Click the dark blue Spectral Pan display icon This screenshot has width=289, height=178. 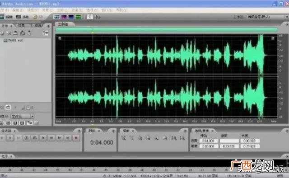click(71, 17)
